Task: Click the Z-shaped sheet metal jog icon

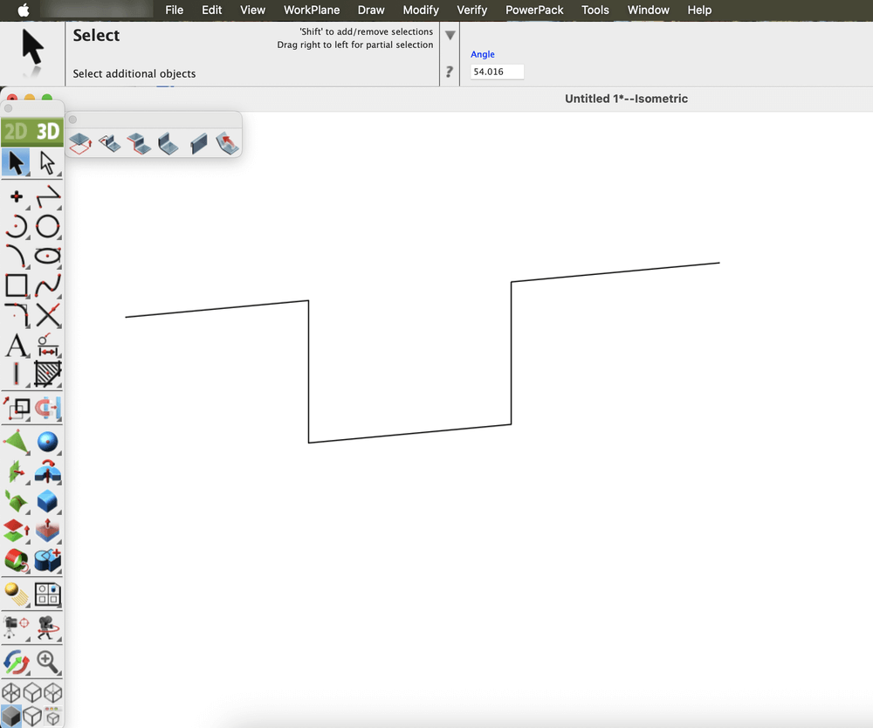Action: [x=138, y=142]
